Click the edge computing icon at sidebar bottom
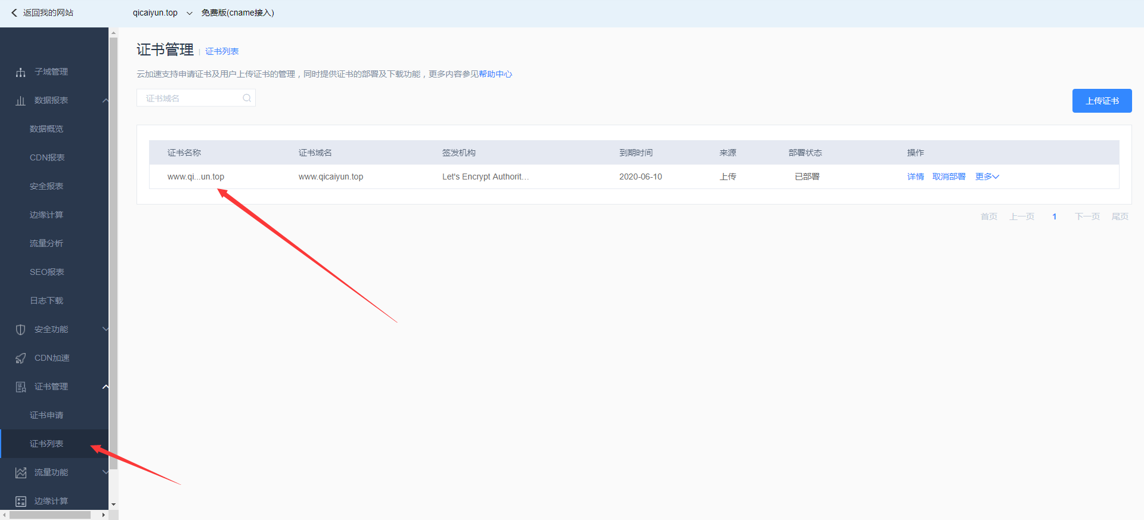Image resolution: width=1144 pixels, height=520 pixels. 21,502
